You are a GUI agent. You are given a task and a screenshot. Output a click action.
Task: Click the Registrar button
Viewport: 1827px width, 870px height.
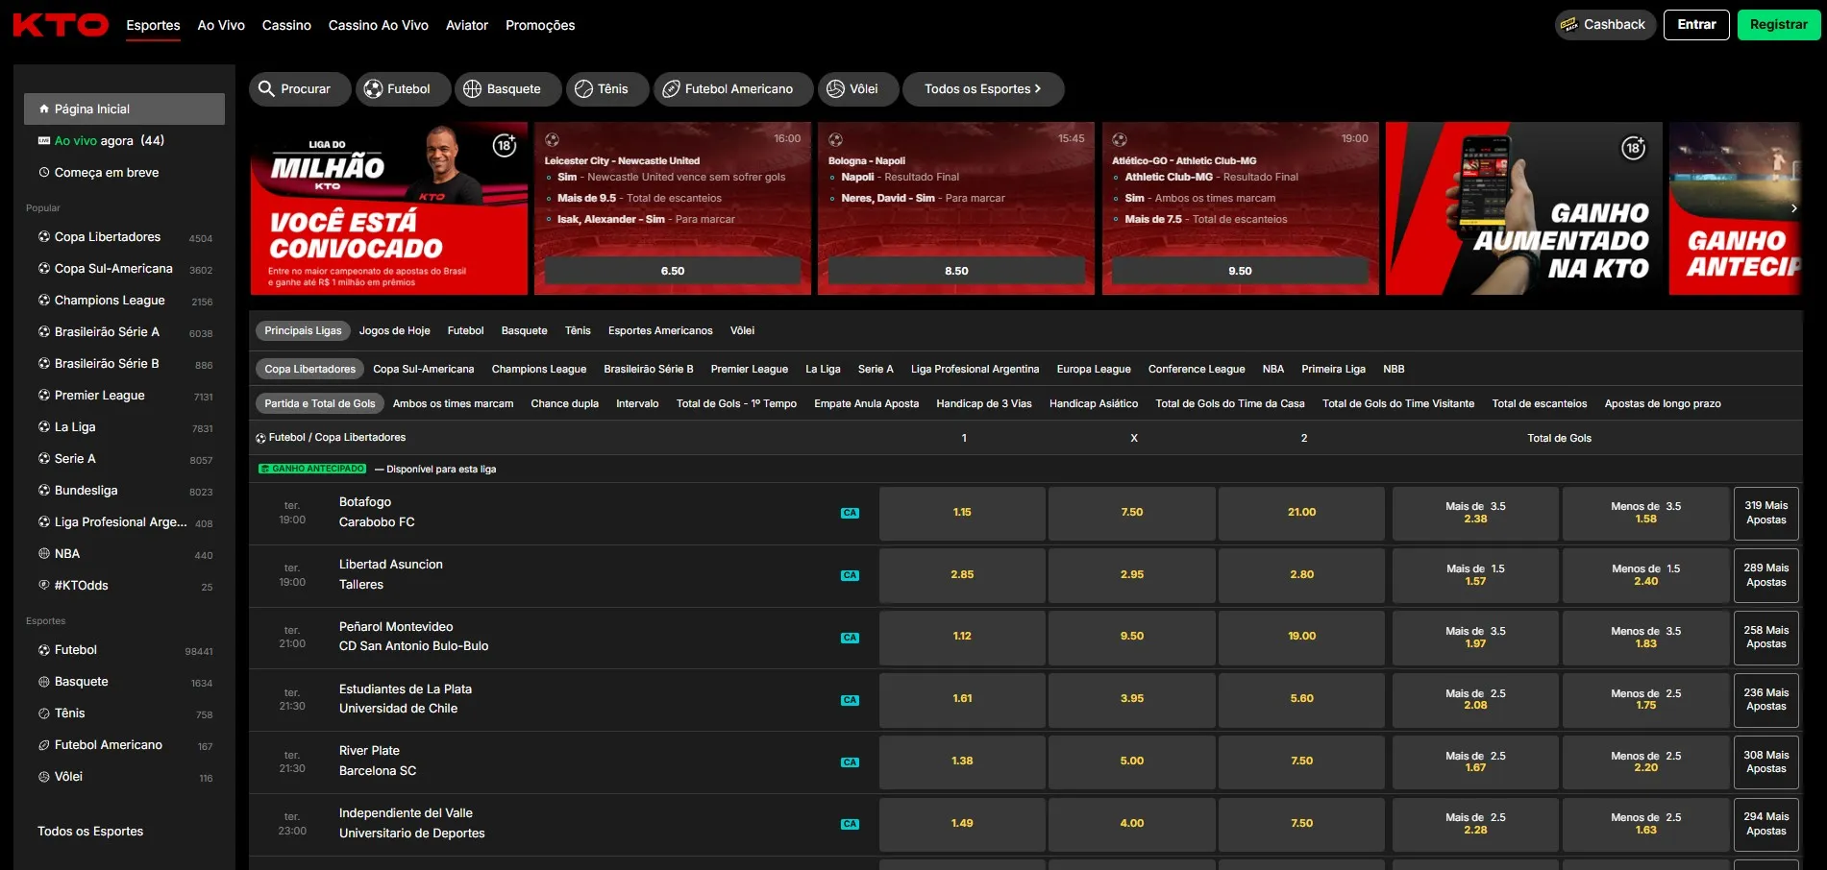[1778, 25]
